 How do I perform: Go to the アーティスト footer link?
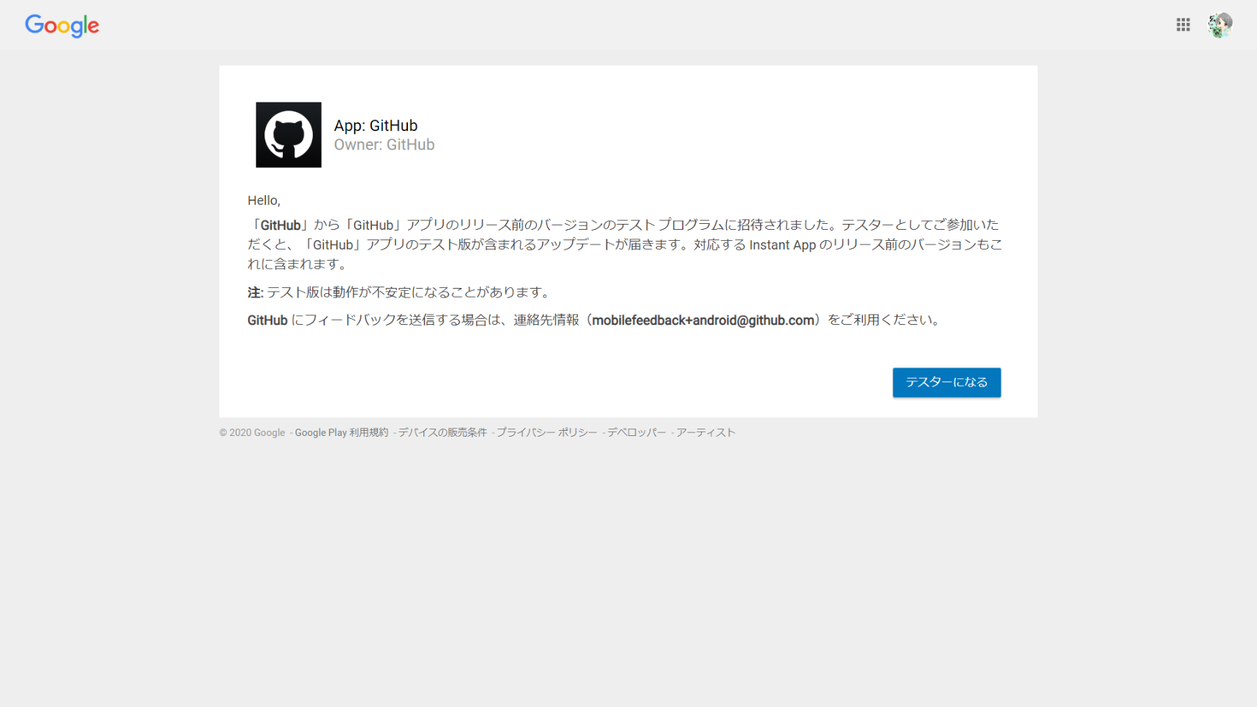coord(705,433)
